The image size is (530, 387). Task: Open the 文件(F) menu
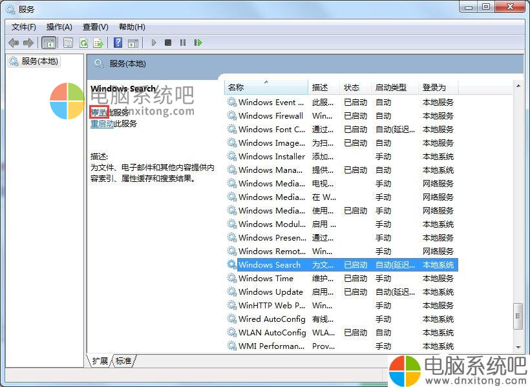tap(24, 27)
